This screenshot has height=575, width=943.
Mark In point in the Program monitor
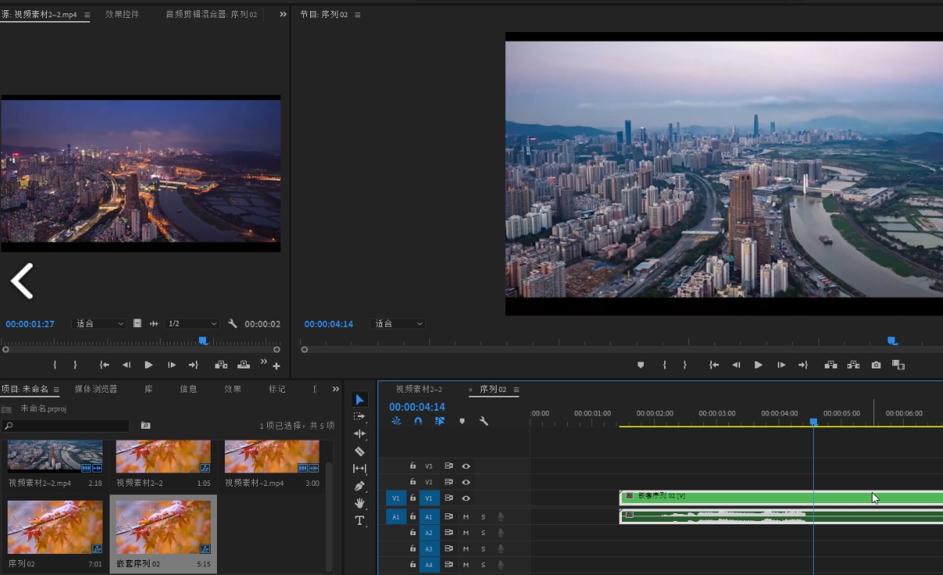[x=664, y=365]
